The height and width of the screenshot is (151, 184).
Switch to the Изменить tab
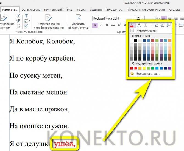[10, 10]
